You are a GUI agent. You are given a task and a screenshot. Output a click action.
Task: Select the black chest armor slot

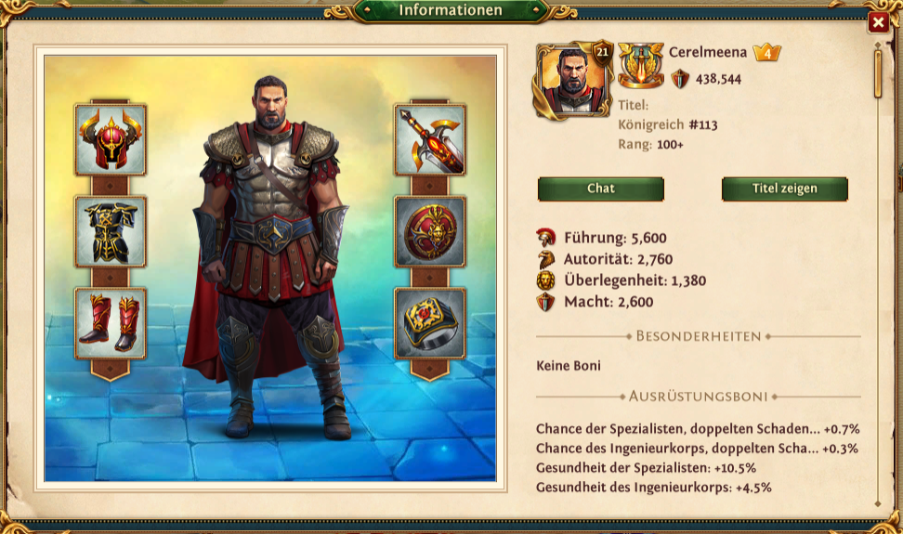click(x=111, y=231)
